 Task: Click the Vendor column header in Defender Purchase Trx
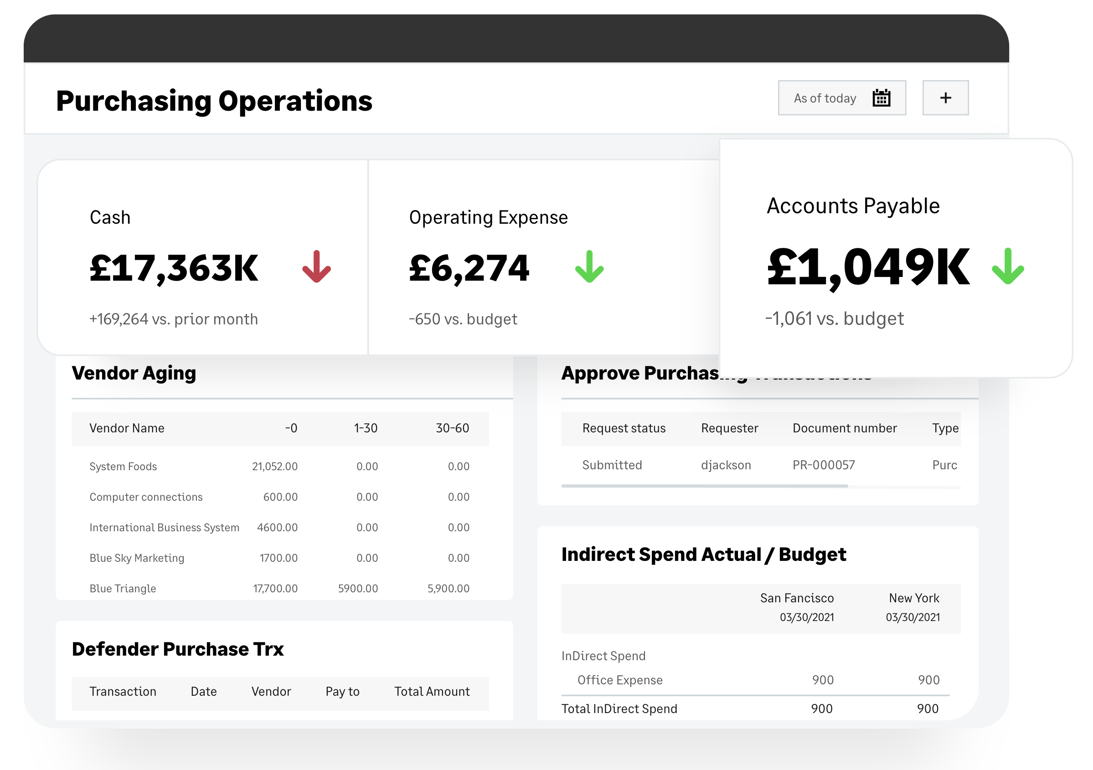coord(271,692)
